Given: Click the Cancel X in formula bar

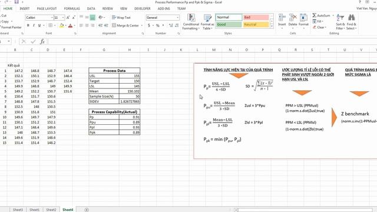Looking at the screenshot, I should point(24,42).
